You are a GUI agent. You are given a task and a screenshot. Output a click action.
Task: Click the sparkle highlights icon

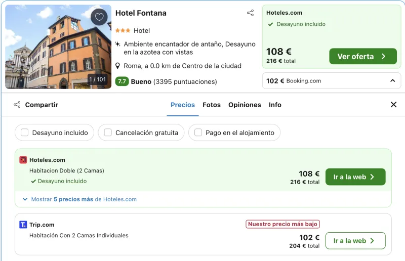[117, 44]
